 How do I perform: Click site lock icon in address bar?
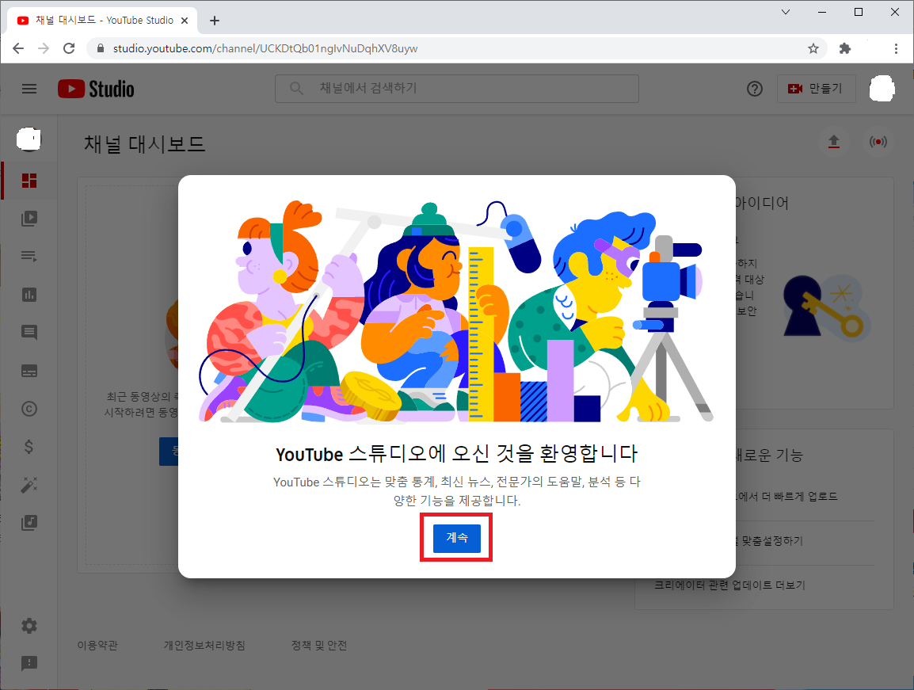pyautogui.click(x=101, y=48)
